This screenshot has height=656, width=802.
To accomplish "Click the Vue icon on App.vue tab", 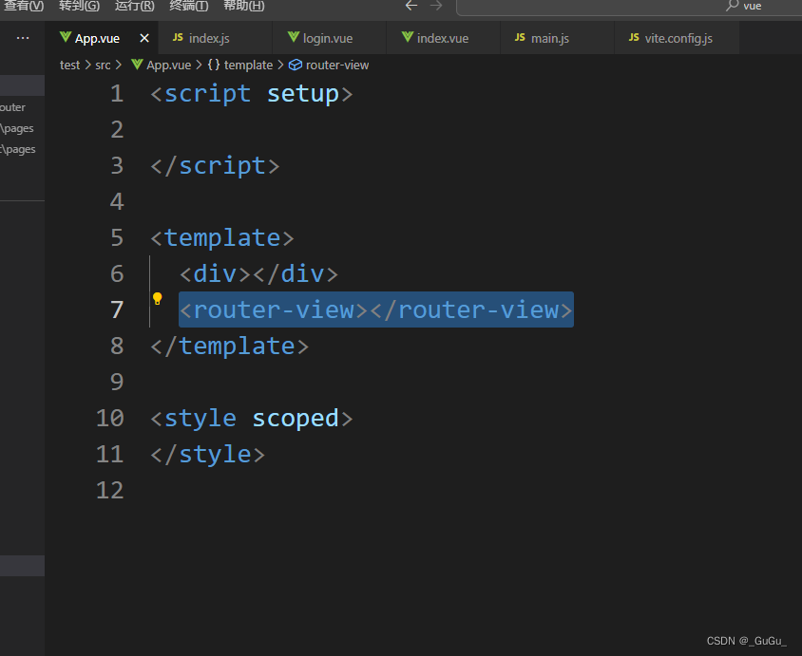I will pos(65,37).
